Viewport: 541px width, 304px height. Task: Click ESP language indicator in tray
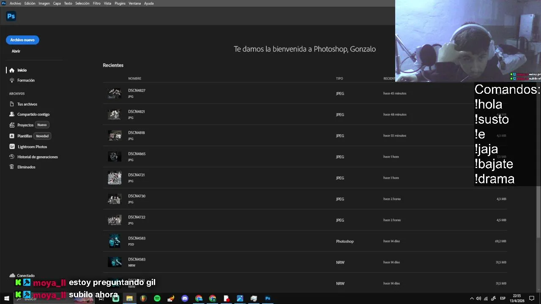point(503,299)
